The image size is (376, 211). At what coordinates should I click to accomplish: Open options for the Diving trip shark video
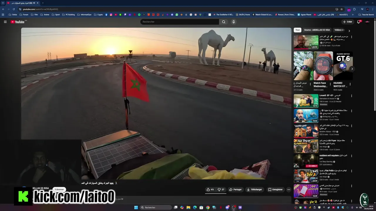(351, 111)
